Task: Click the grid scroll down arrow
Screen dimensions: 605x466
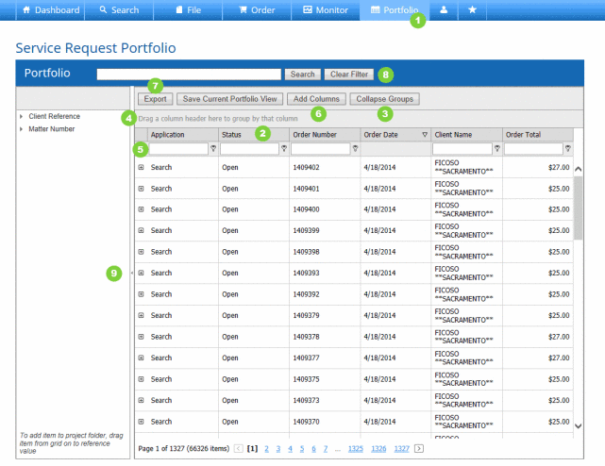Action: pos(578,425)
